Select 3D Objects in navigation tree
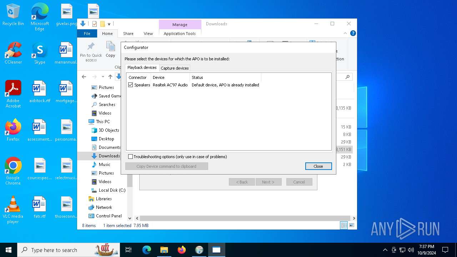 105,130
